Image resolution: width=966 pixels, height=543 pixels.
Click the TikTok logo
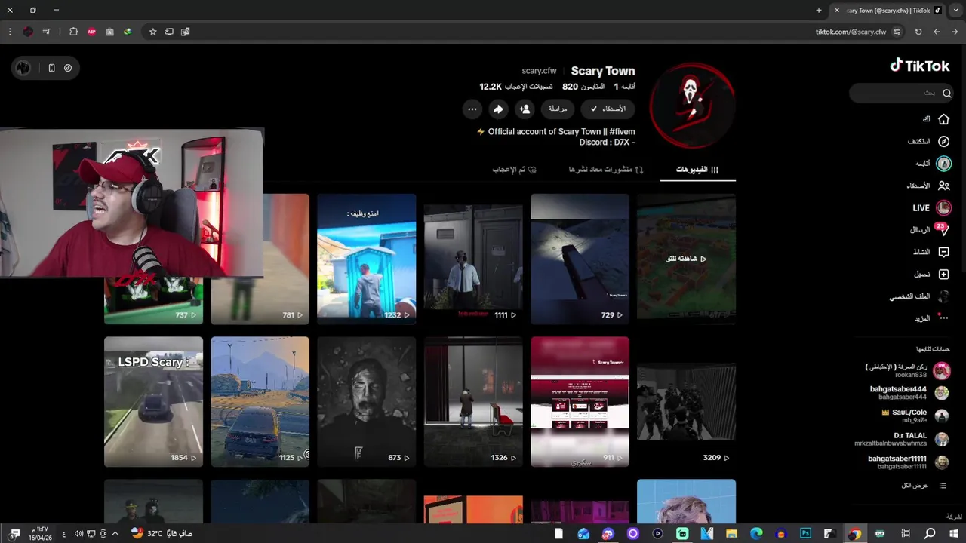tap(919, 66)
